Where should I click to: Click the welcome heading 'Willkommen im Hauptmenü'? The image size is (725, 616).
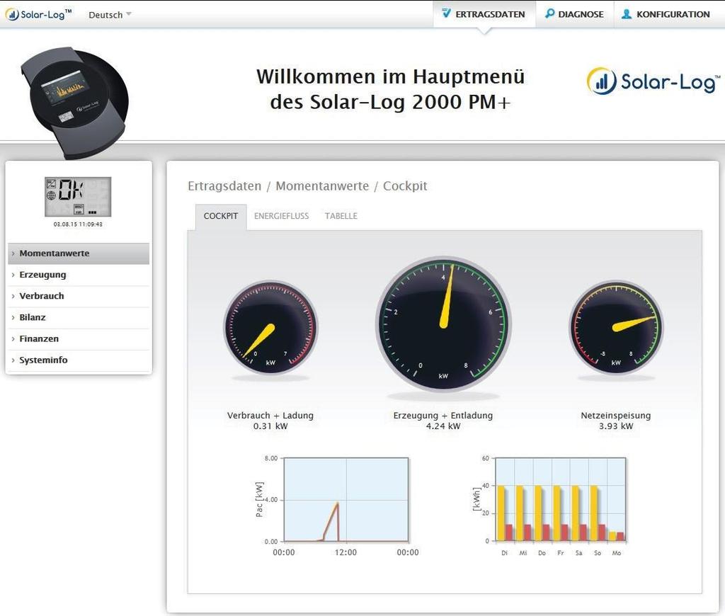(x=391, y=76)
